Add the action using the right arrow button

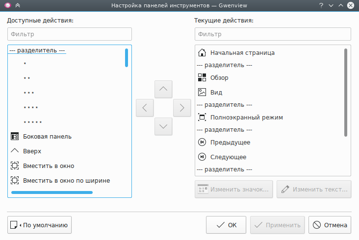point(182,108)
